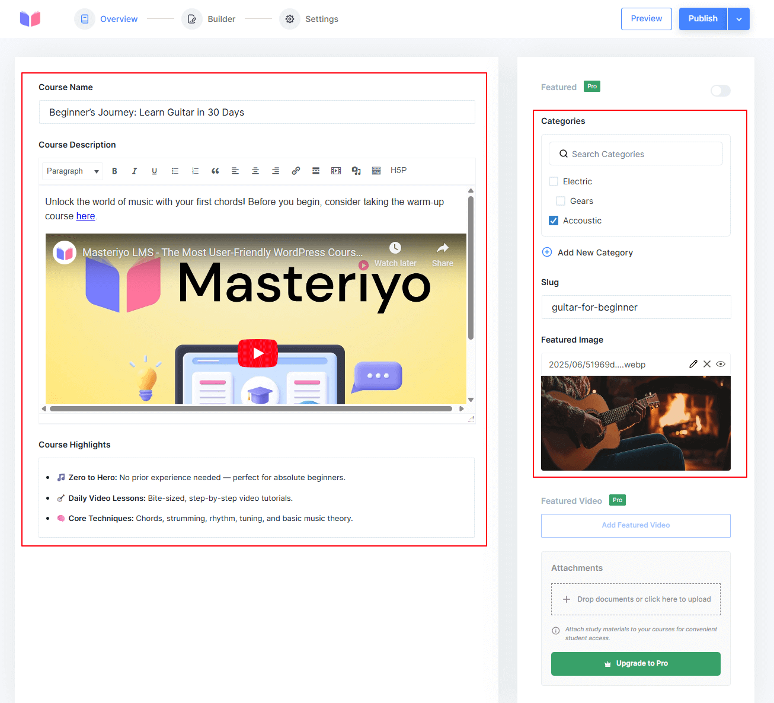
Task: Grab the editor resize handle
Action: [x=471, y=419]
